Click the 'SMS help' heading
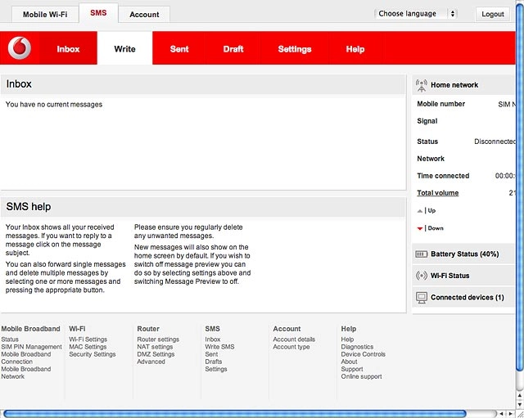Viewport: 524px width, 418px height. [x=29, y=207]
